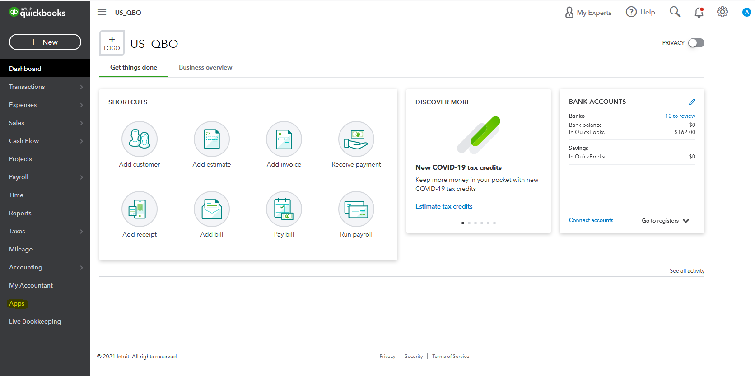Open the user profile avatar

746,12
